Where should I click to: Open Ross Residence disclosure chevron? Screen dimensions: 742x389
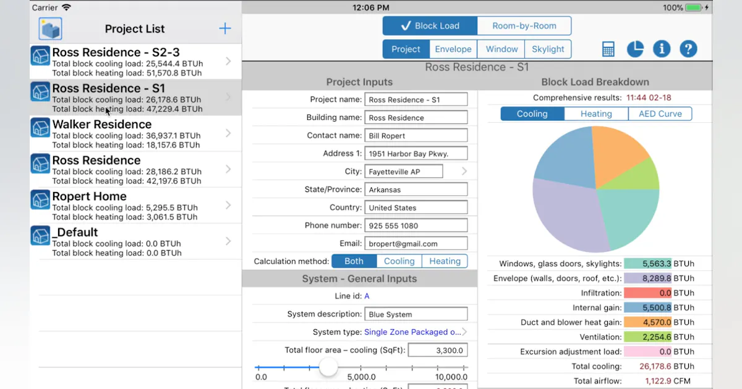coord(228,169)
